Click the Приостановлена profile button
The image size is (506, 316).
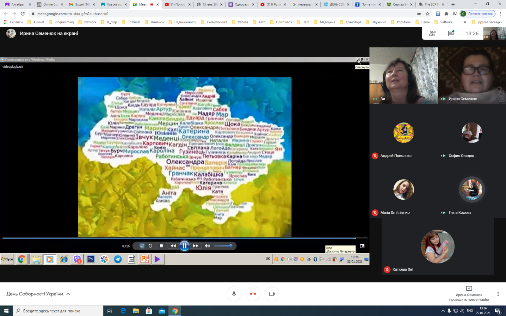coord(477,14)
